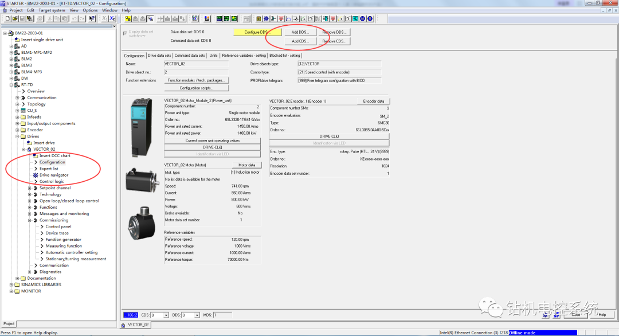The height and width of the screenshot is (336, 619).
Task: Click the Name field containing VECTOR_02
Action: pos(196,64)
